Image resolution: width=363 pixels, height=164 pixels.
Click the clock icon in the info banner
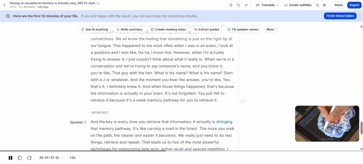click(x=8, y=16)
